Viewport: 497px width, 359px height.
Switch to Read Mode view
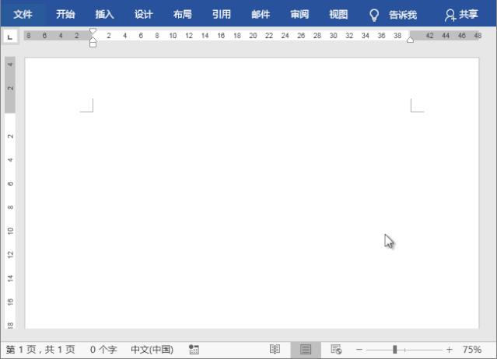(x=275, y=349)
